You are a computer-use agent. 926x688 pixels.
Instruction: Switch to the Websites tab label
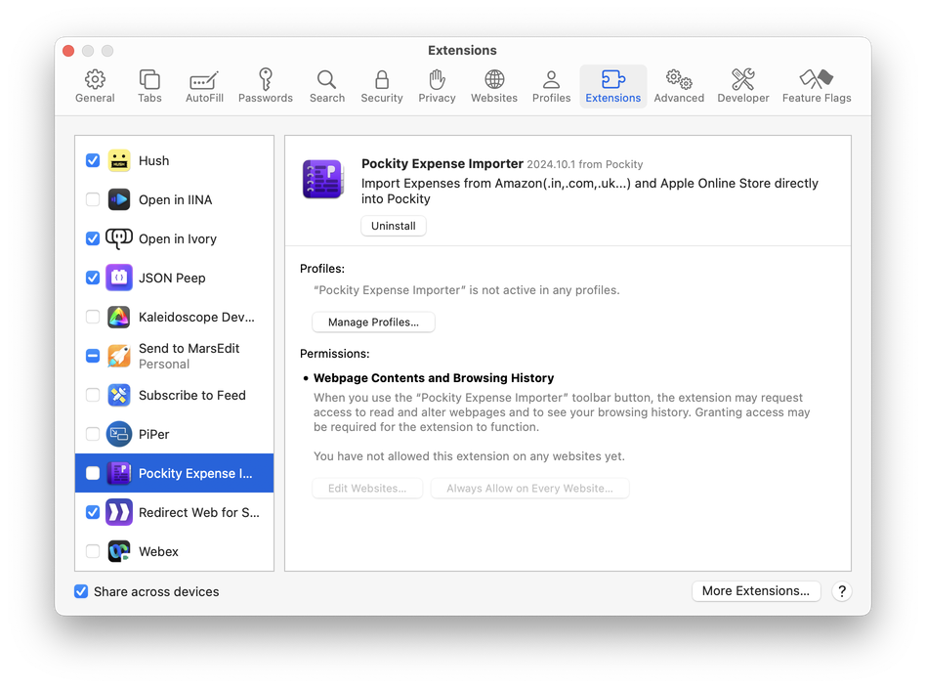[x=494, y=98]
